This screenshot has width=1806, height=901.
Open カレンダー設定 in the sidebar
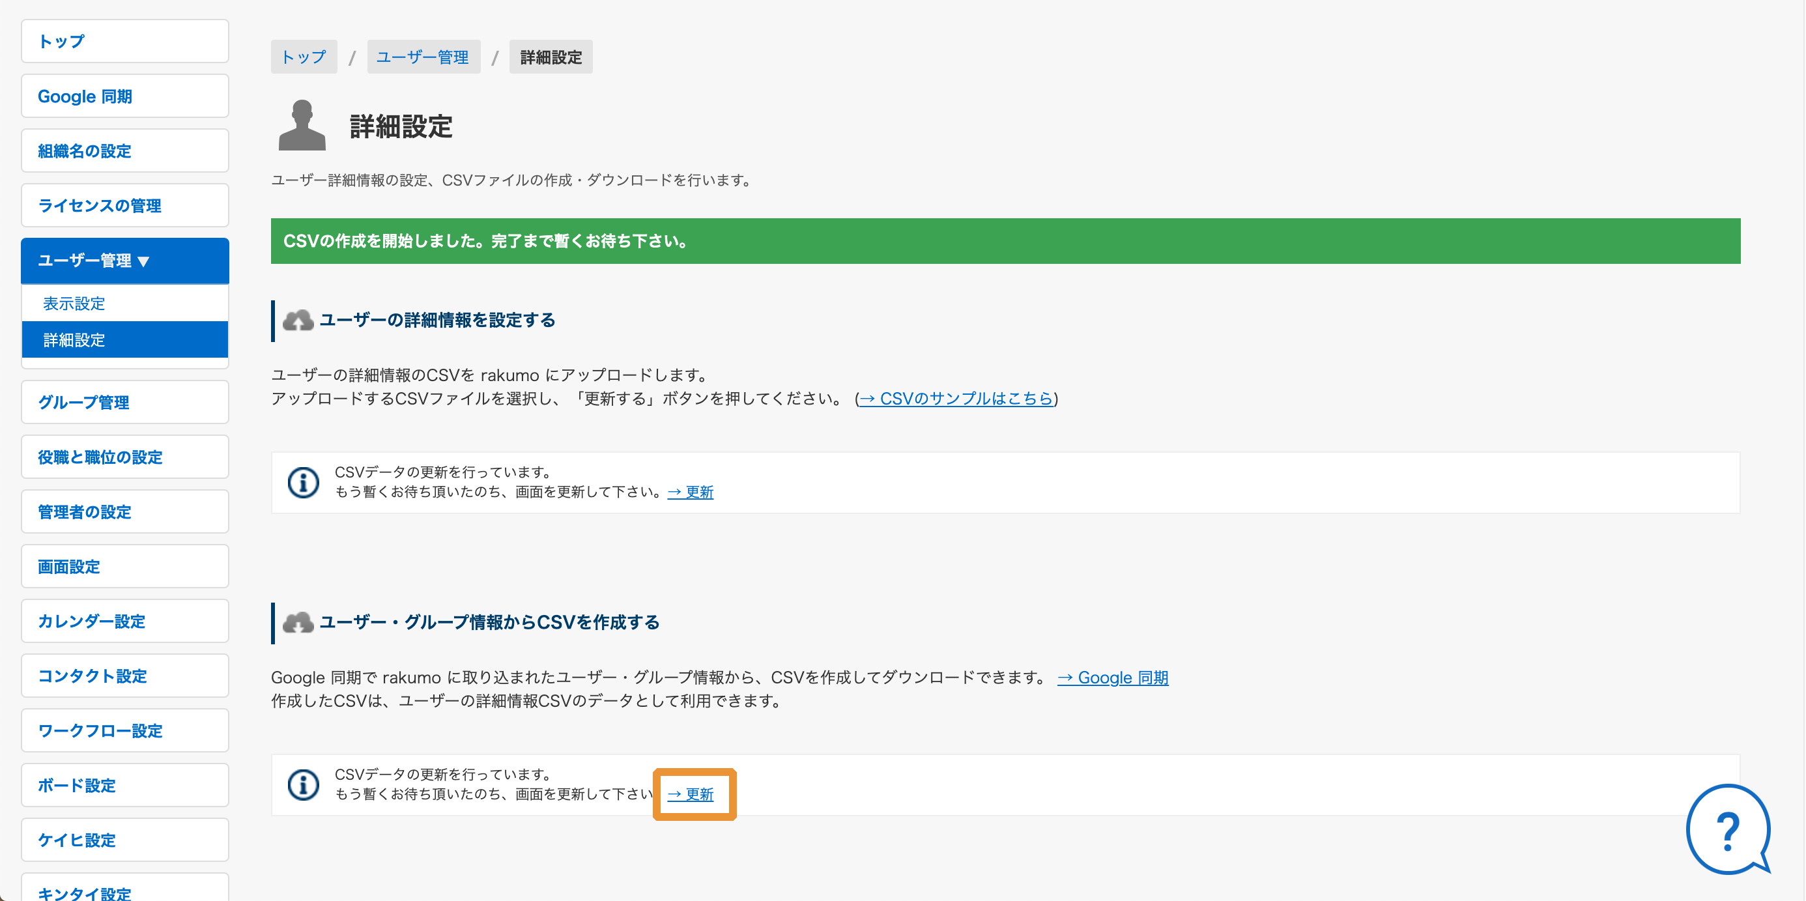point(125,622)
